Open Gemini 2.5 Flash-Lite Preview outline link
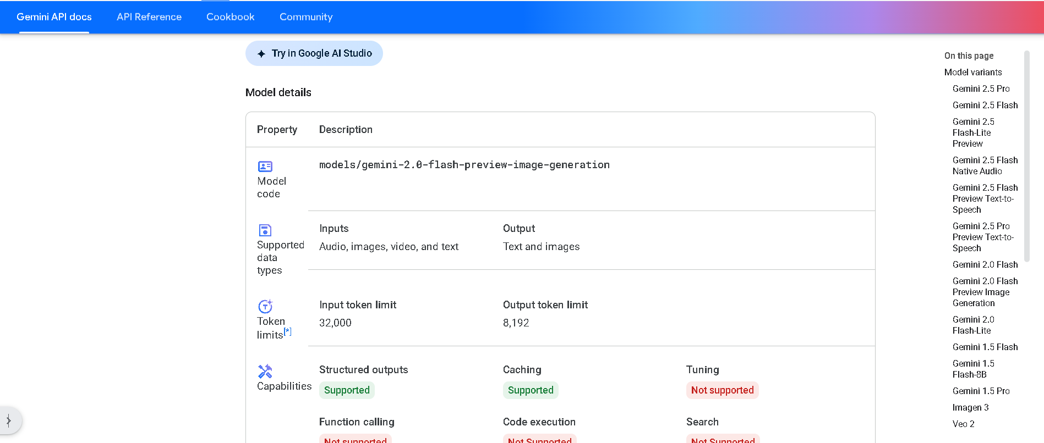1044x443 pixels. [x=974, y=132]
